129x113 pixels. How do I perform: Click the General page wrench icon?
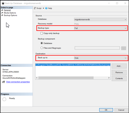tap(2, 10)
